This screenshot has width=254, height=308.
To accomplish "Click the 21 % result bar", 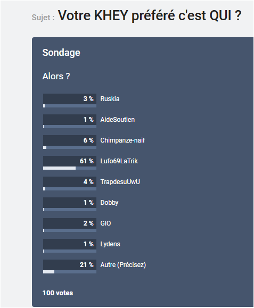I will point(70,272).
